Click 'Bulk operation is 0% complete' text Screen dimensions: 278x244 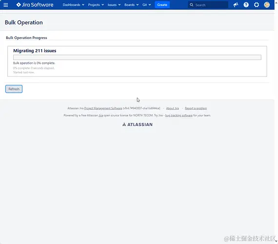point(34,63)
